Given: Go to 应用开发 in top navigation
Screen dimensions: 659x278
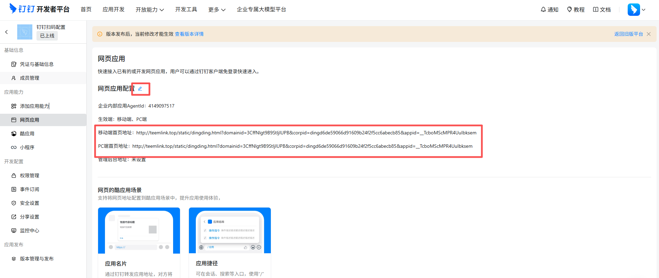Looking at the screenshot, I should tap(114, 9).
